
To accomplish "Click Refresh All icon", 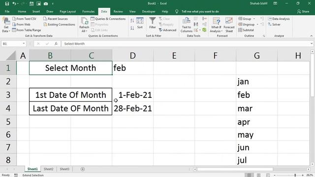I will [x=84, y=25].
